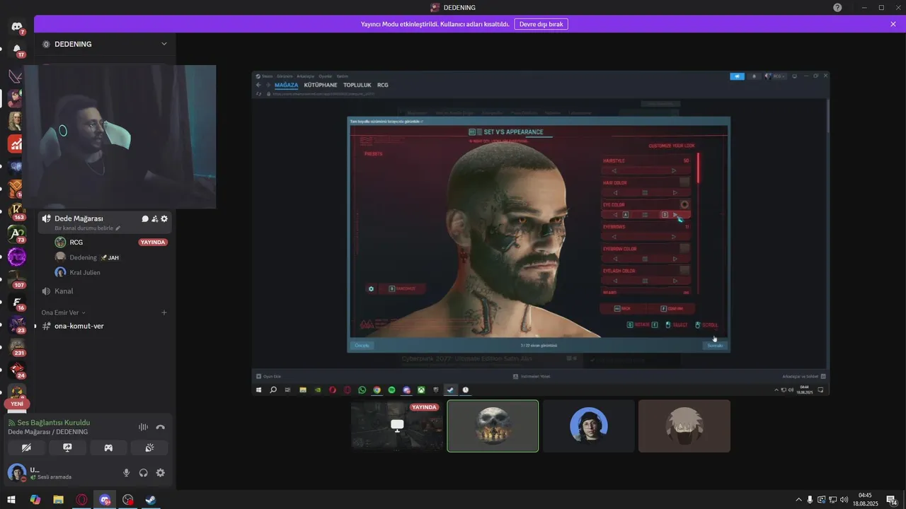Start an activity with controller icon
This screenshot has height=509, width=906.
coord(108,447)
